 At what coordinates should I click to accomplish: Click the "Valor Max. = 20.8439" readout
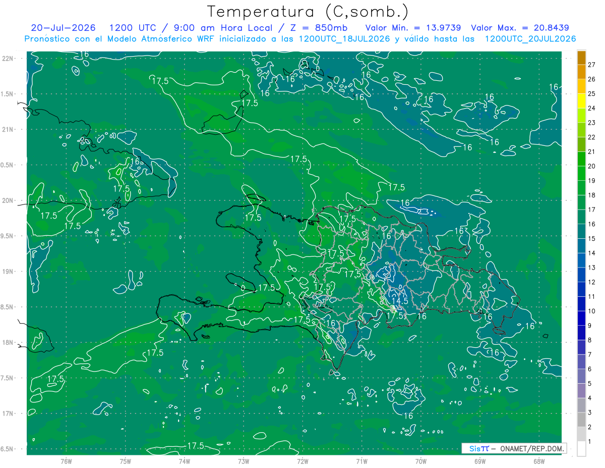pyautogui.click(x=520, y=28)
